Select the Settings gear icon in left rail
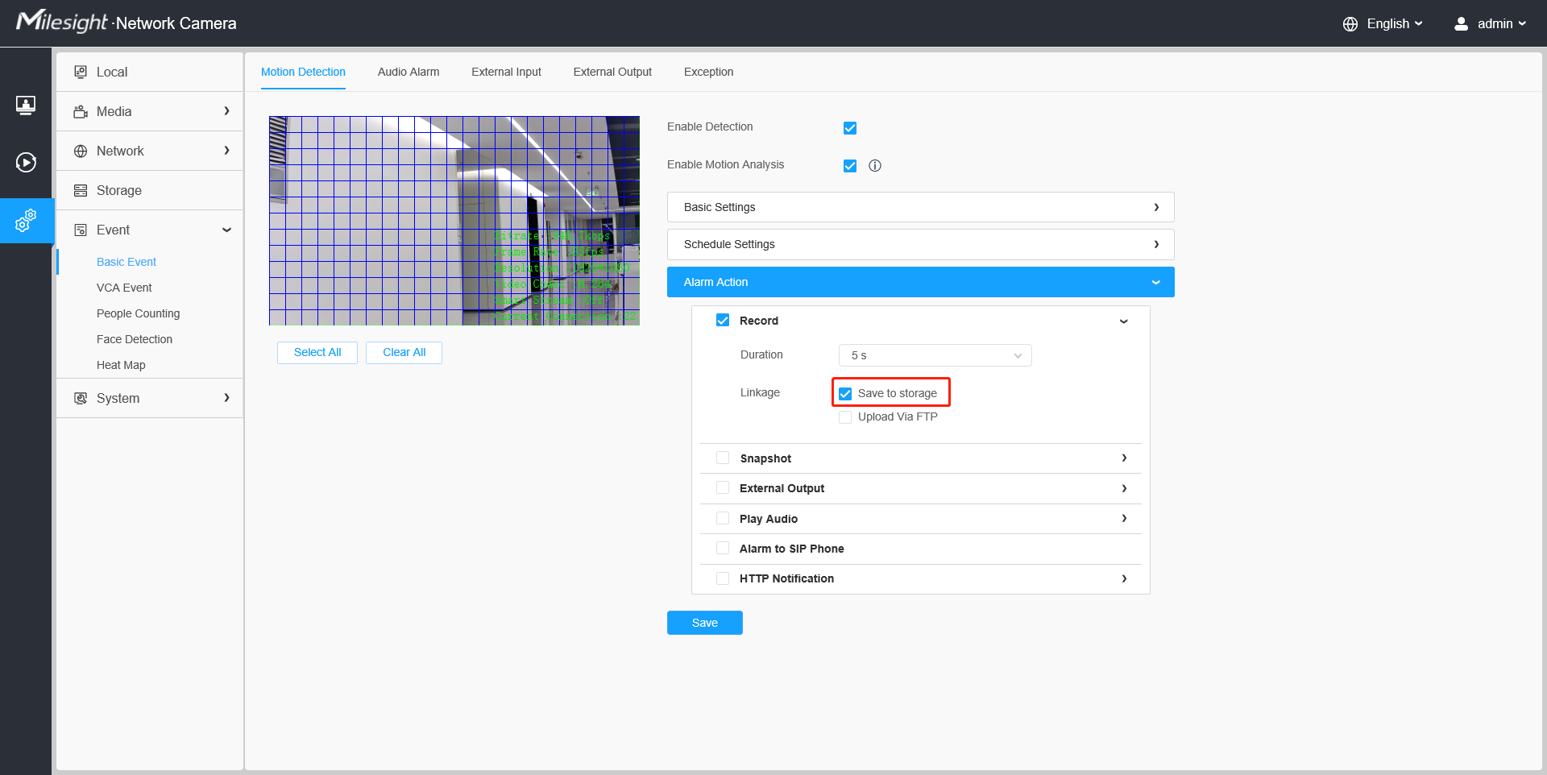1547x775 pixels. pos(26,220)
